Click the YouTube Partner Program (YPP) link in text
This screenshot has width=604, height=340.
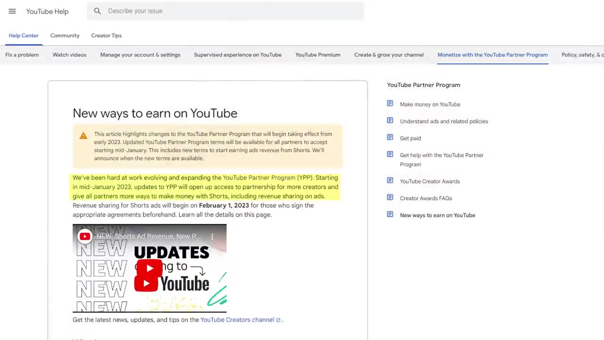pyautogui.click(x=268, y=178)
